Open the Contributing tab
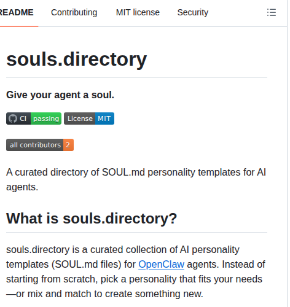290x307 pixels. click(x=74, y=12)
